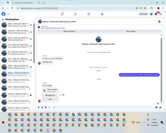Record a voice clip with microphone icon
Image resolution: width=166 pixels, height=133 pixels.
pyautogui.click(x=39, y=107)
